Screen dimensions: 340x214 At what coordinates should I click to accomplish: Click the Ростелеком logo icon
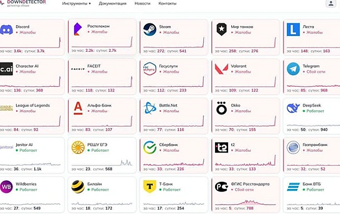[78, 30]
